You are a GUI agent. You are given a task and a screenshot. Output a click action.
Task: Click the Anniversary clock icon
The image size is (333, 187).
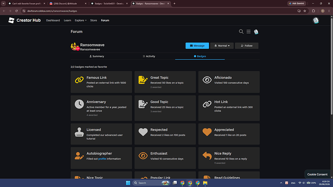coord(79,104)
